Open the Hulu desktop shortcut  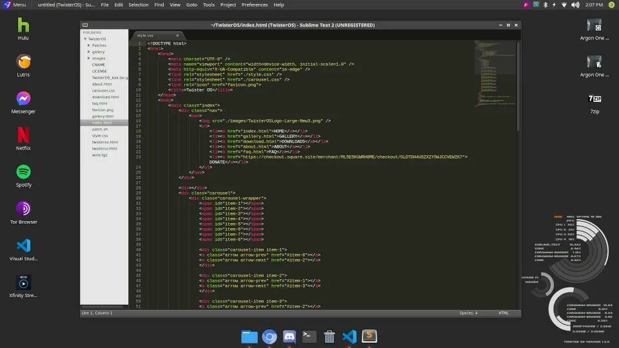click(x=23, y=29)
